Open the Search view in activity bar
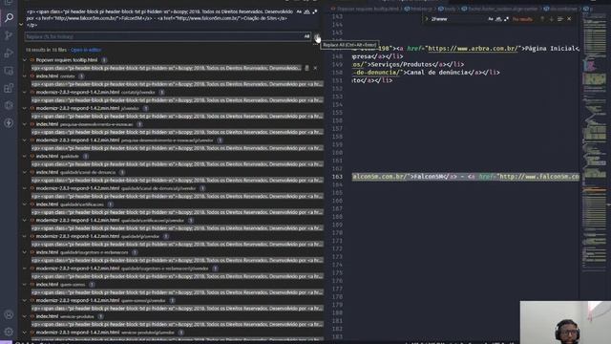Image resolution: width=611 pixels, height=344 pixels. (9, 17)
